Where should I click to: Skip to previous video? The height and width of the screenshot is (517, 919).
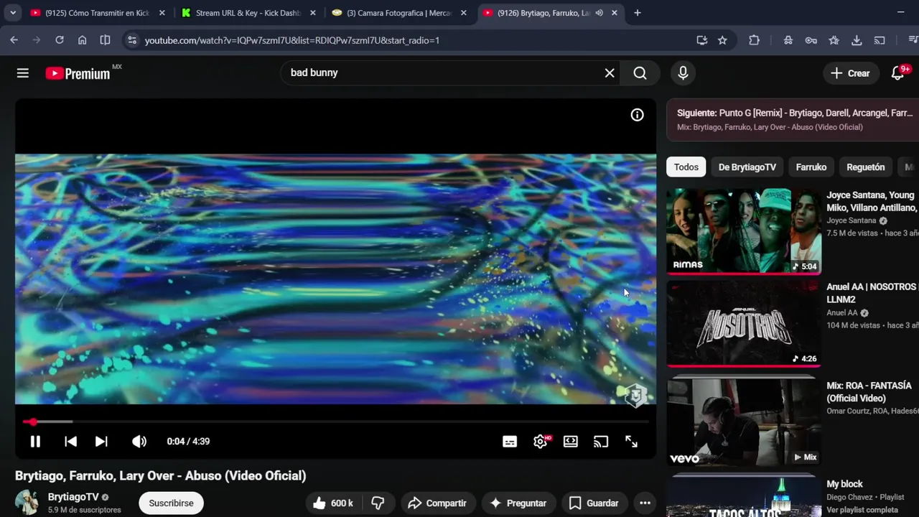tap(70, 442)
